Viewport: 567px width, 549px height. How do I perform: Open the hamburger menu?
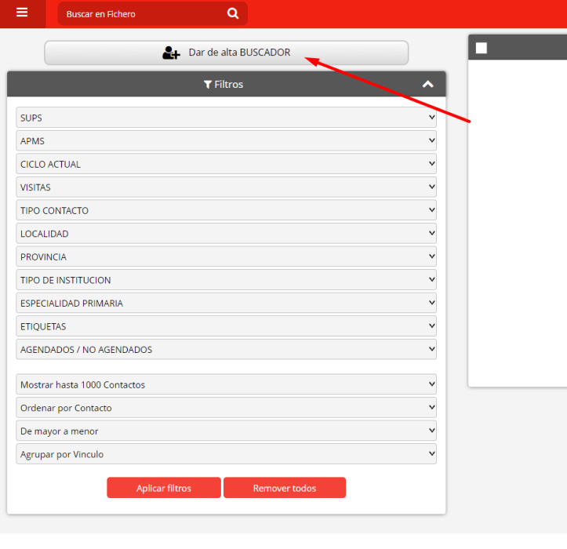coord(22,13)
